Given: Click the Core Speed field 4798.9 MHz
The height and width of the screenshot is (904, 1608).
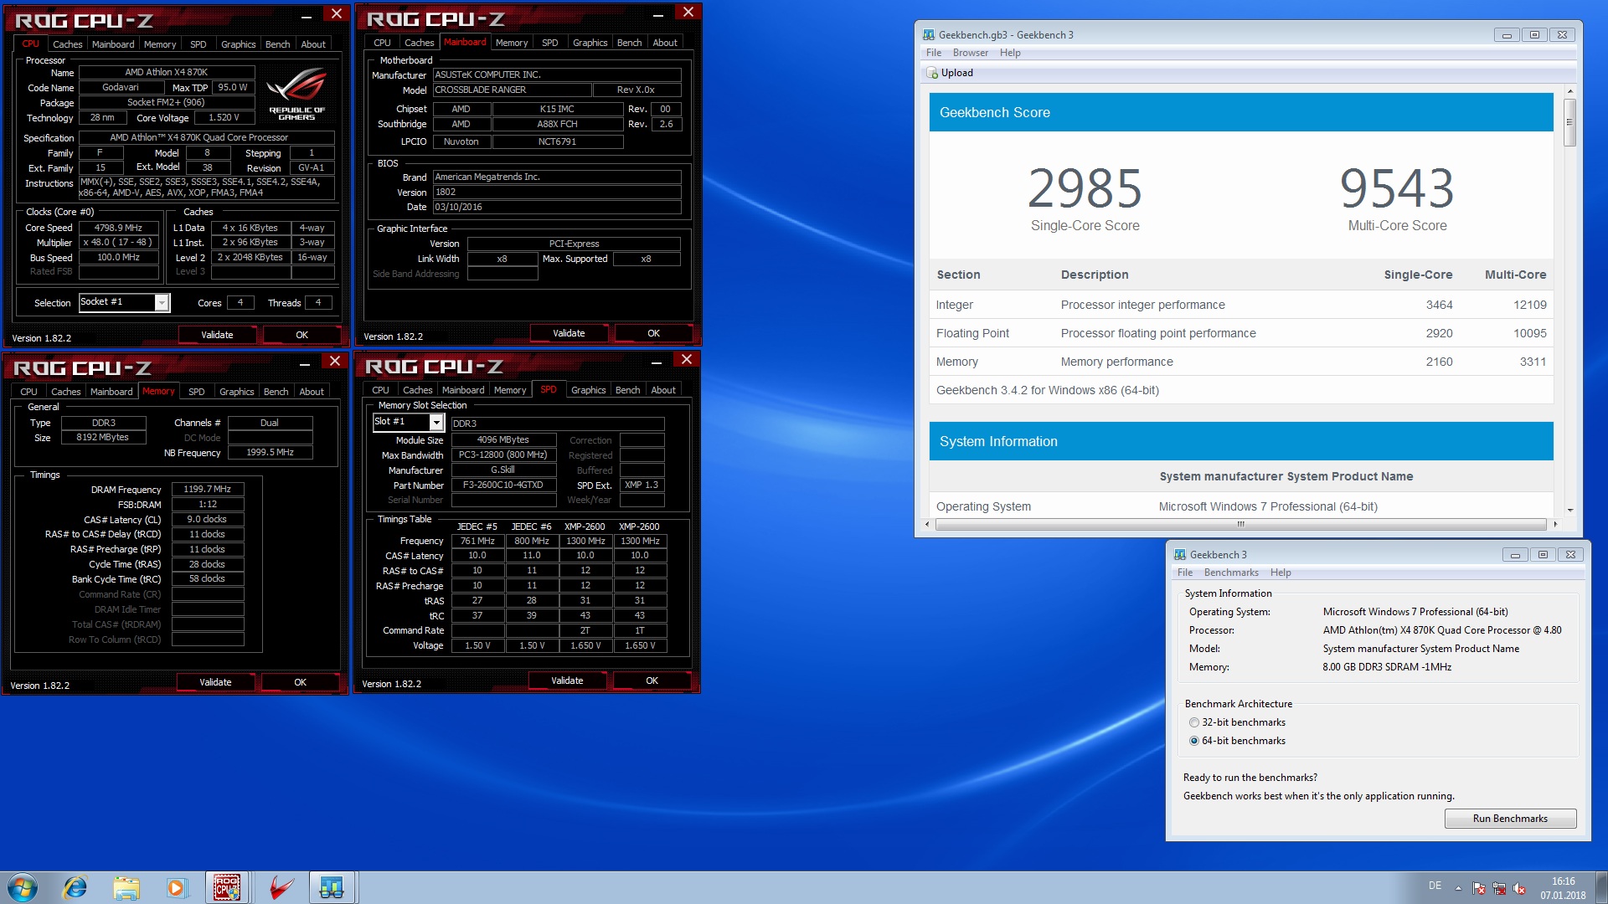Looking at the screenshot, I should [x=118, y=228].
